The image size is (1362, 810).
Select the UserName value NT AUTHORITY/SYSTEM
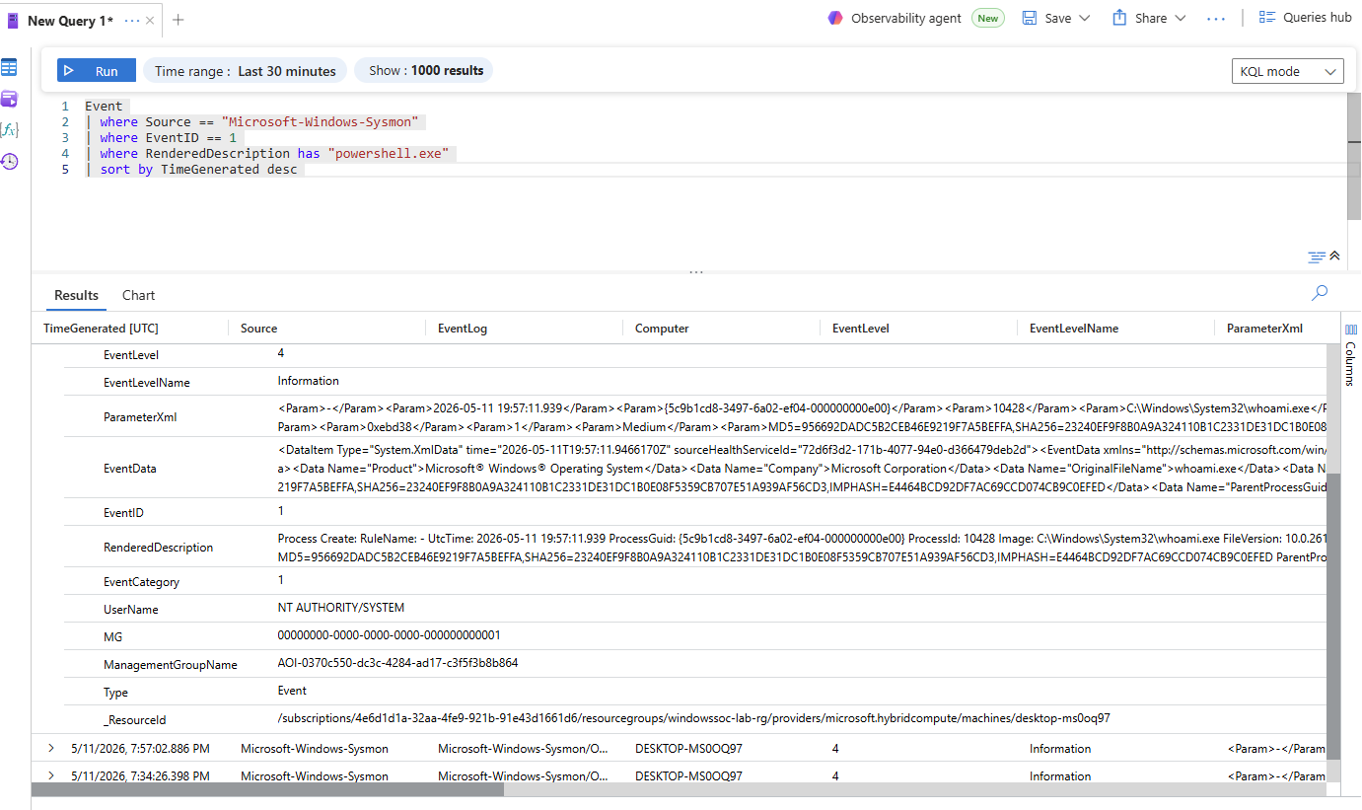[x=341, y=608]
